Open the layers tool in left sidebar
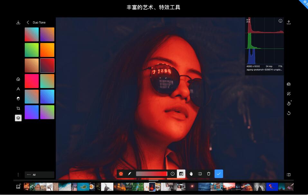Viewport: 308px width, 195px height. coord(18,118)
